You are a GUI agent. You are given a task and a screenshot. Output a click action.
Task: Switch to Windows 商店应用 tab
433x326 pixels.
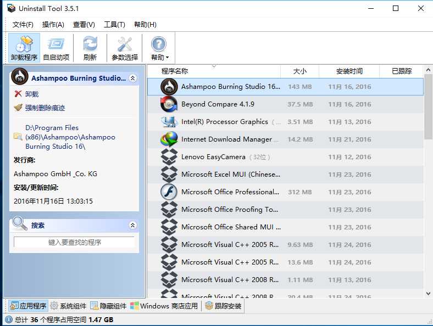pyautogui.click(x=164, y=306)
